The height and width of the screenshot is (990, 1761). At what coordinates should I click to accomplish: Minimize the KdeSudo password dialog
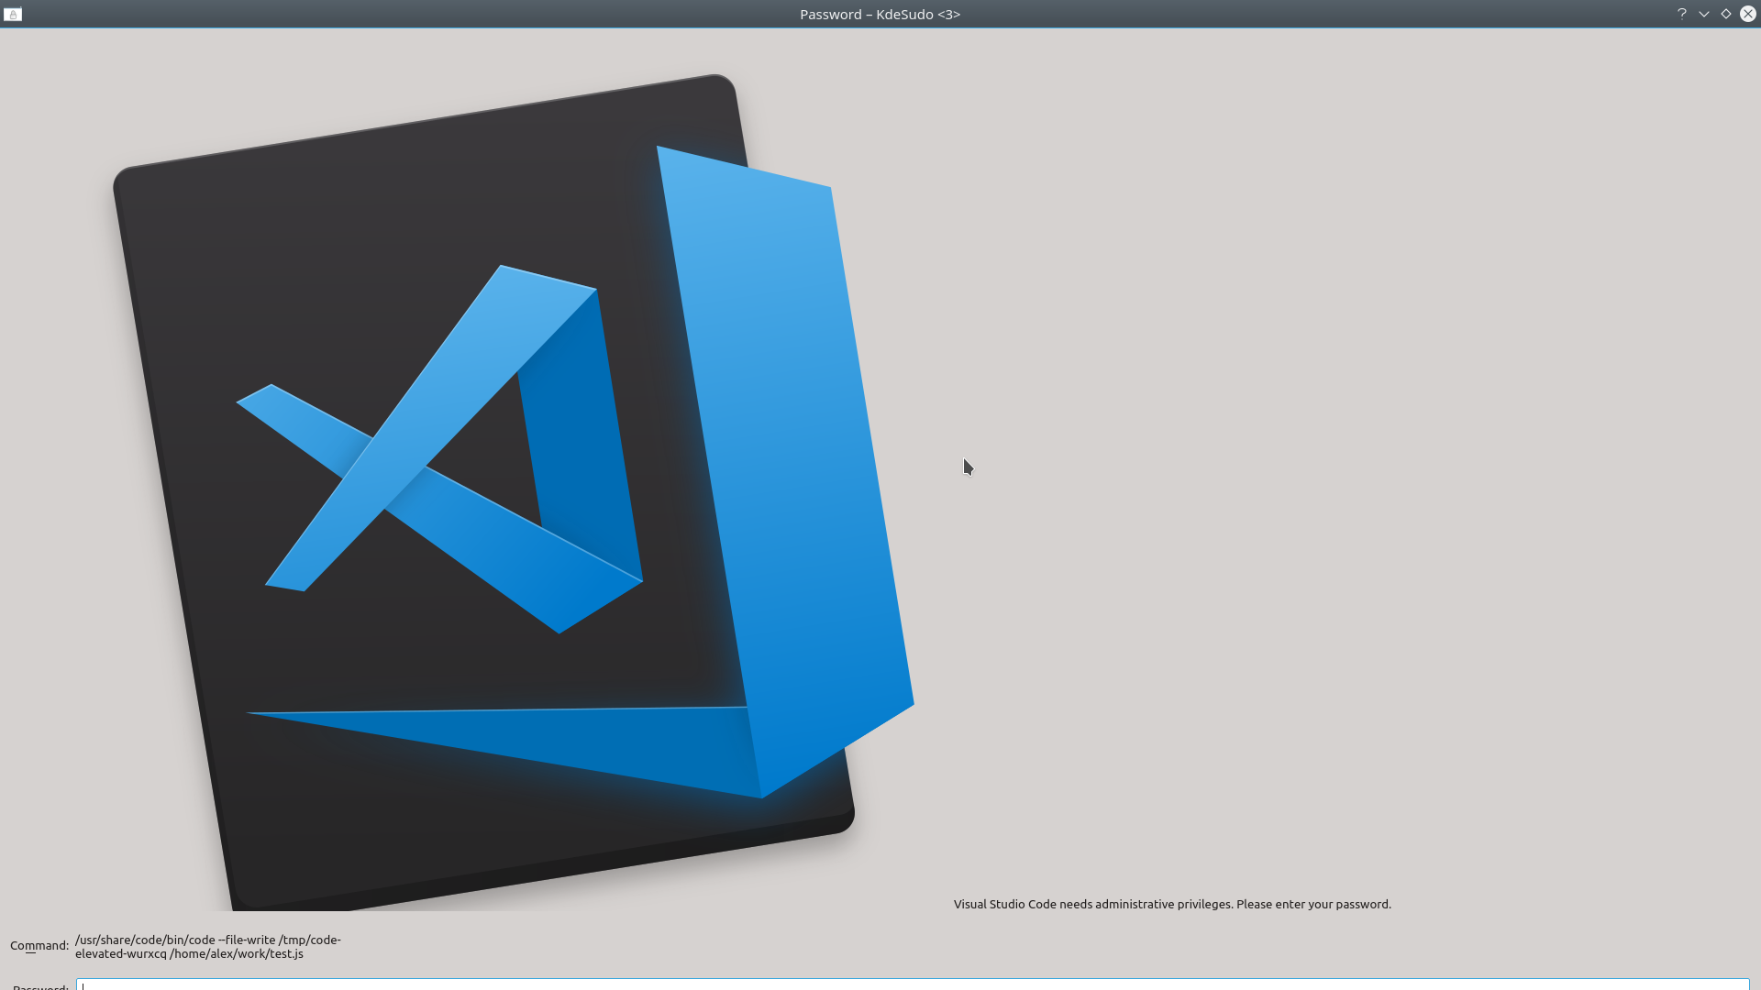point(1704,14)
